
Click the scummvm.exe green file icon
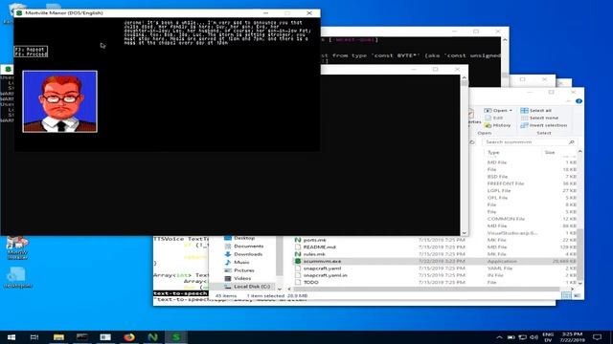298,261
